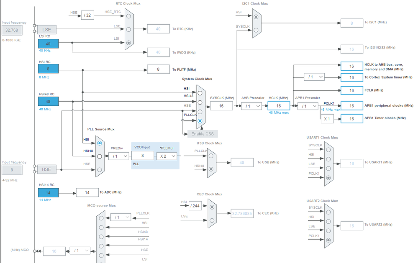The height and width of the screenshot is (263, 418).
Task: Open the APB1 Prescaler dropdown
Action: click(308, 106)
